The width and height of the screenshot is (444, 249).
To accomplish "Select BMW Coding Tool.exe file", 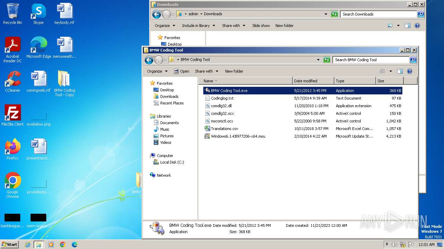I will [303, 91].
